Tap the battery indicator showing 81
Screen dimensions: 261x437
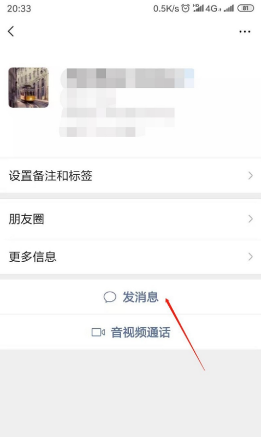(x=246, y=8)
